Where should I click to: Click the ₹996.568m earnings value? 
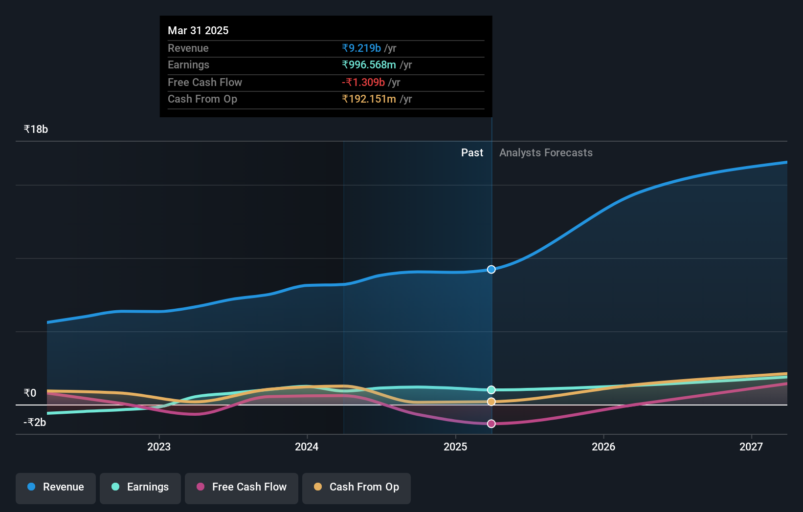pyautogui.click(x=369, y=64)
